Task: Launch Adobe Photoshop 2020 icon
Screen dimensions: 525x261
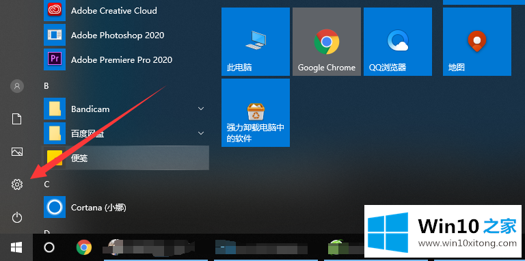Action: click(x=55, y=35)
